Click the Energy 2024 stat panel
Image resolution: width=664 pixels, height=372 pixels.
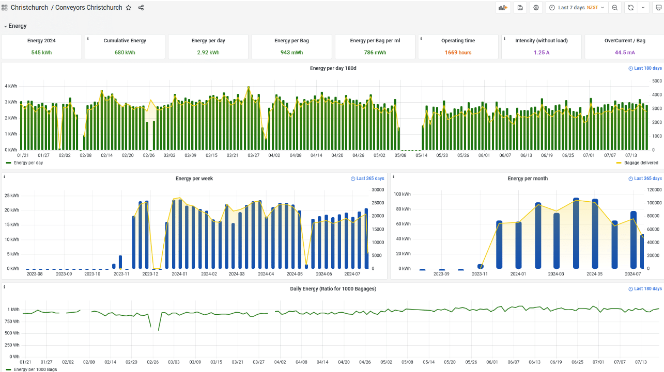(x=41, y=47)
